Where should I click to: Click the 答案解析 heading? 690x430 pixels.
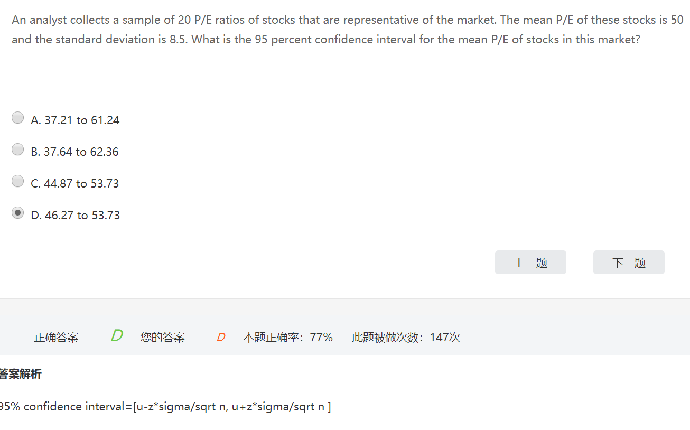21,375
